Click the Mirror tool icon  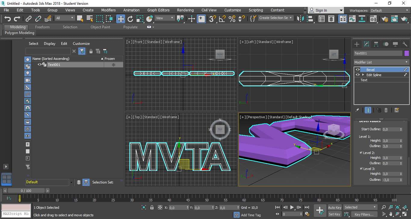tap(300, 19)
